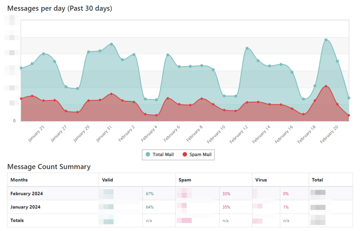Select the Spam Mail point above January 31
This screenshot has height=231, width=360.
click(111, 94)
